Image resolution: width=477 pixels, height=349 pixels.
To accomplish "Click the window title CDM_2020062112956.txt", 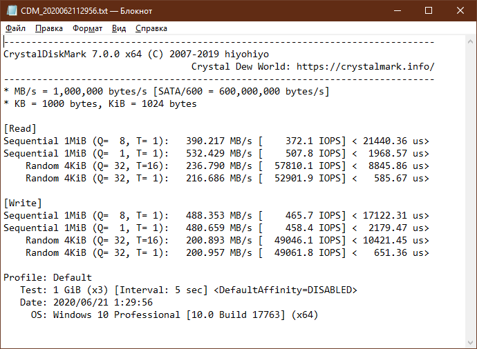I will (x=64, y=11).
